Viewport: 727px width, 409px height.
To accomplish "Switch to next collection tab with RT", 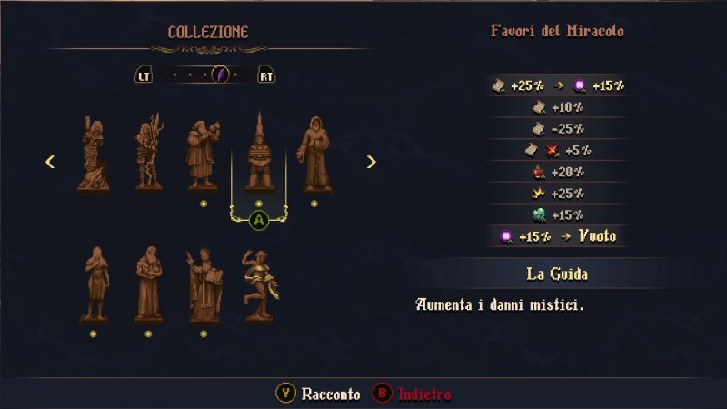I will coord(266,75).
